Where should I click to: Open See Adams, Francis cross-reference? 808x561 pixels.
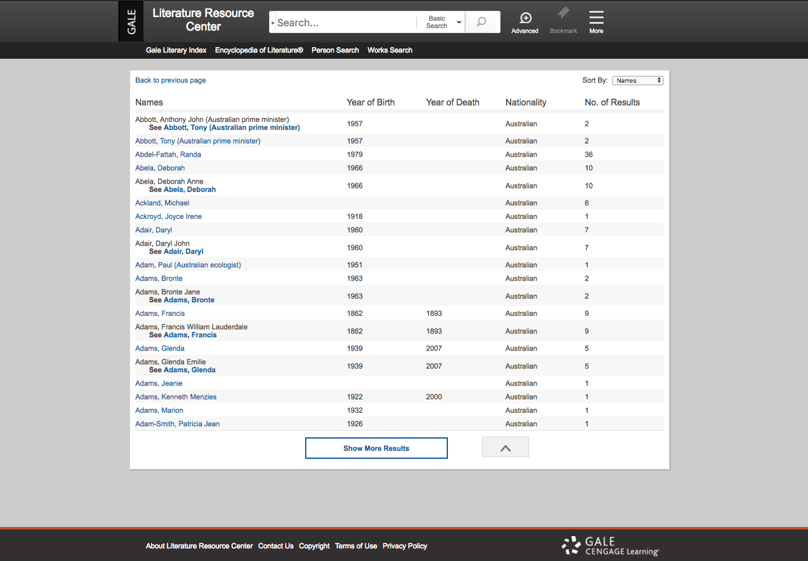190,335
